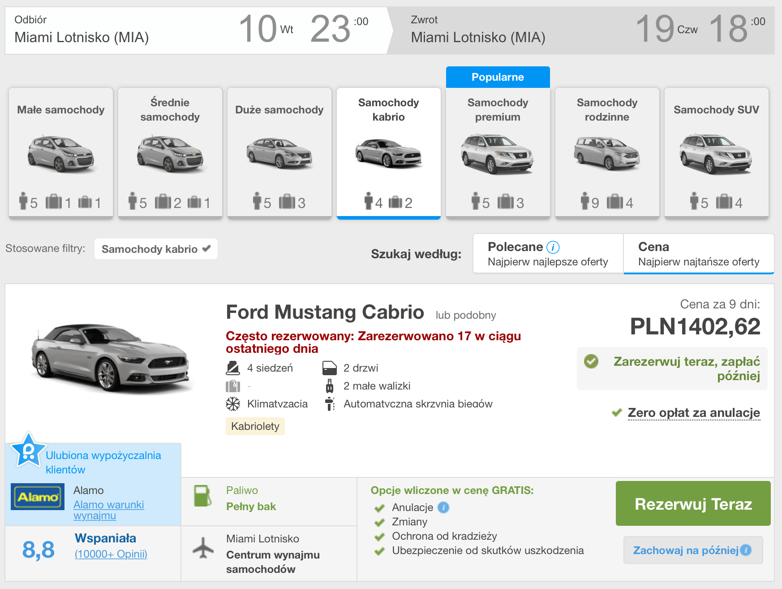782x589 pixels.
Task: Click the checkmark on the kabrio filter chip
Action: coord(206,248)
